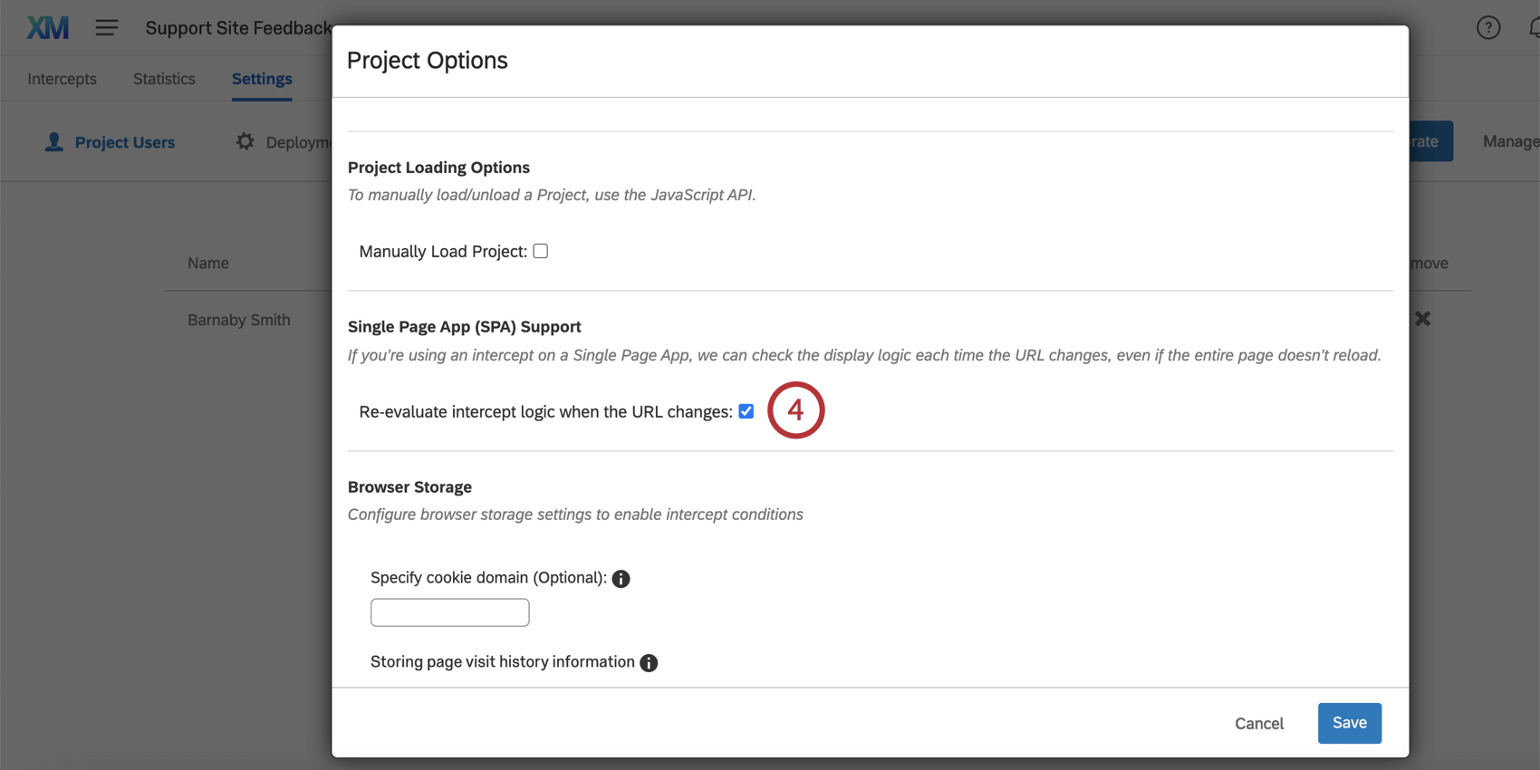1540x770 pixels.
Task: Show info for Storing page visit history
Action: coord(649,663)
